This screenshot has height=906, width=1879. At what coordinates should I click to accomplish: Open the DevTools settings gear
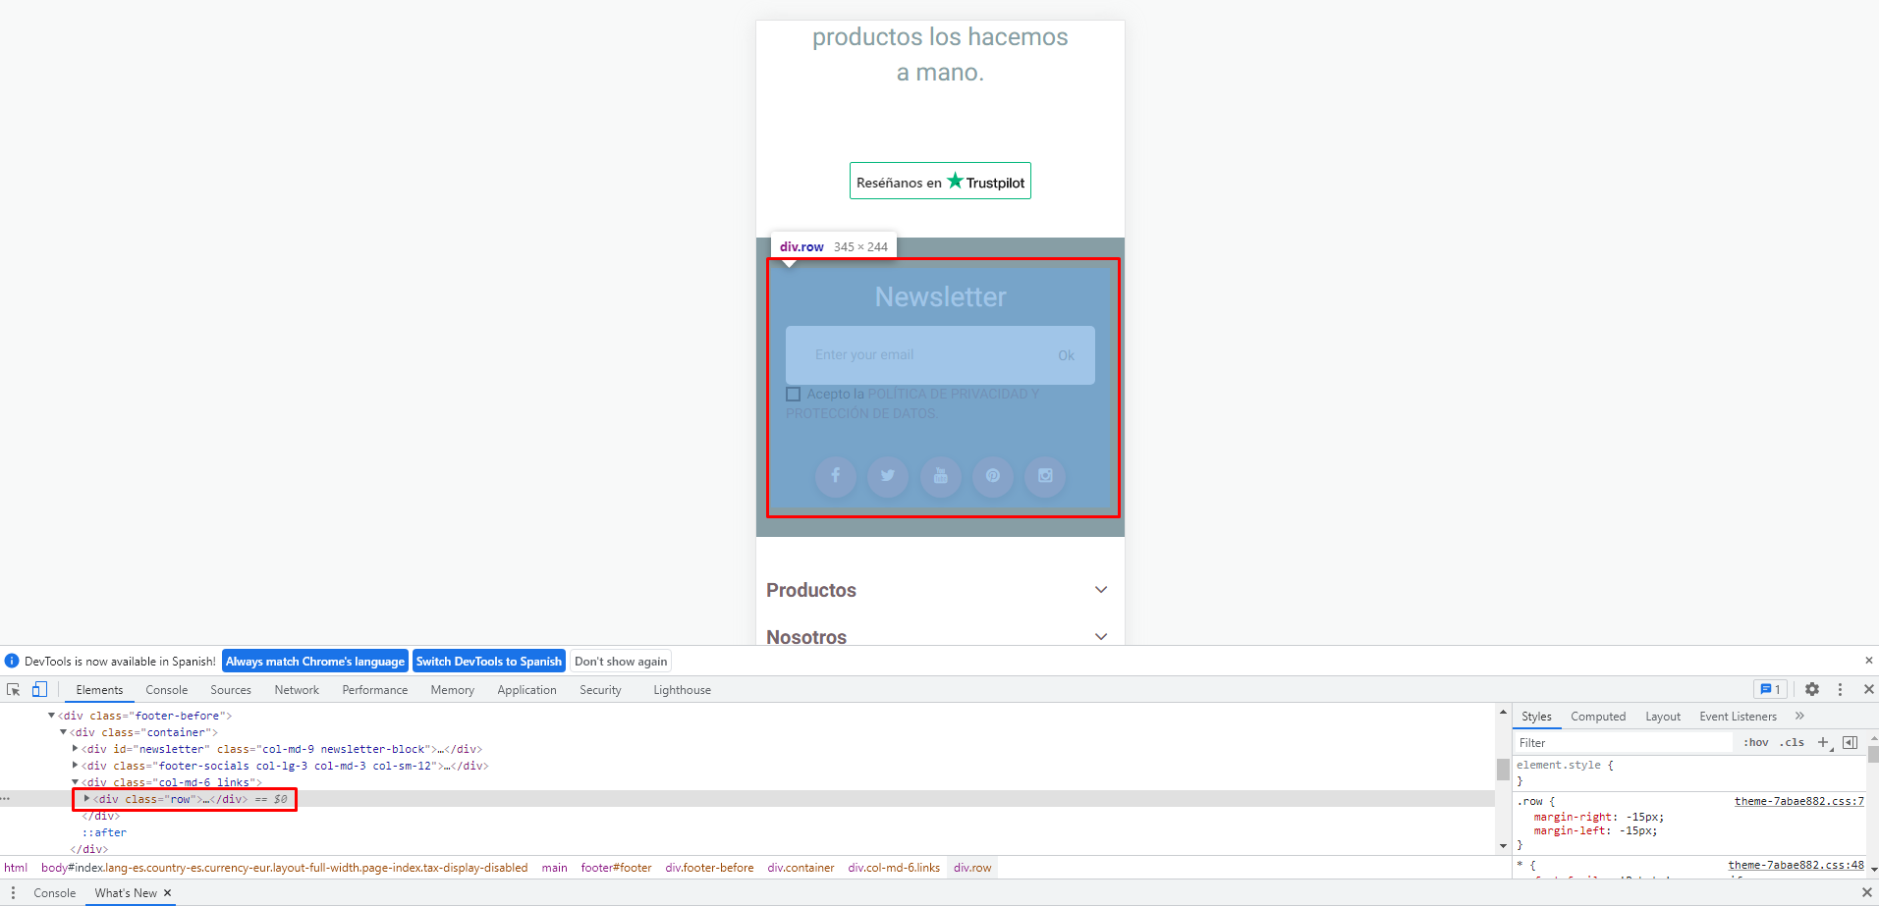tap(1812, 690)
